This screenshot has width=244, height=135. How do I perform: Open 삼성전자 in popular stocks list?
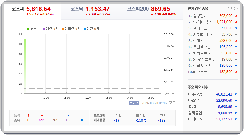pyautogui.click(x=200, y=16)
